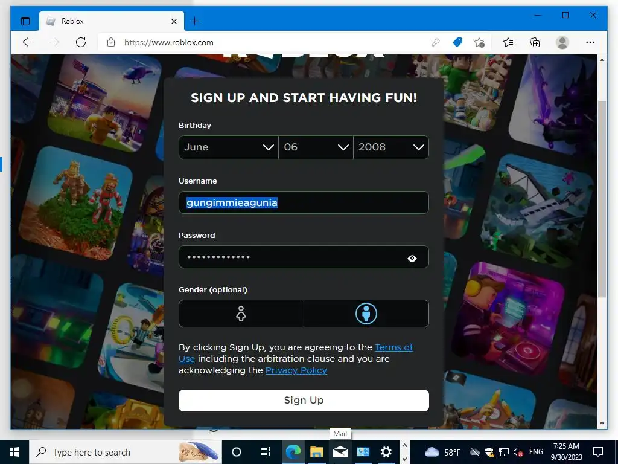Open the Privacy Policy link

click(296, 370)
